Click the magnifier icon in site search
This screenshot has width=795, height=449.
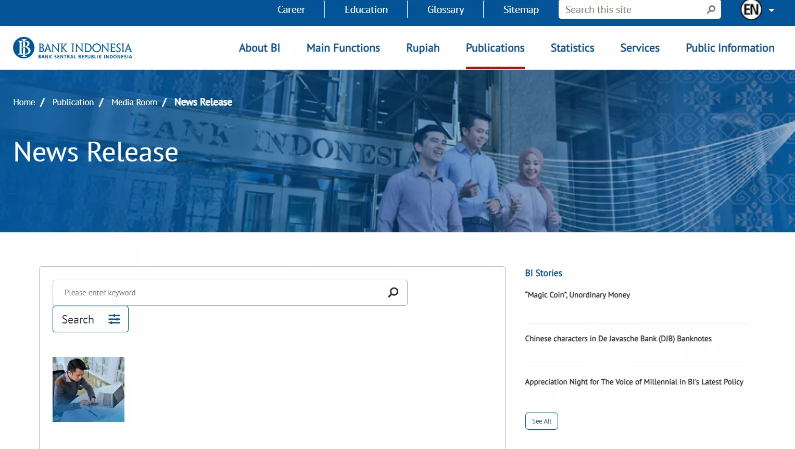(x=711, y=9)
